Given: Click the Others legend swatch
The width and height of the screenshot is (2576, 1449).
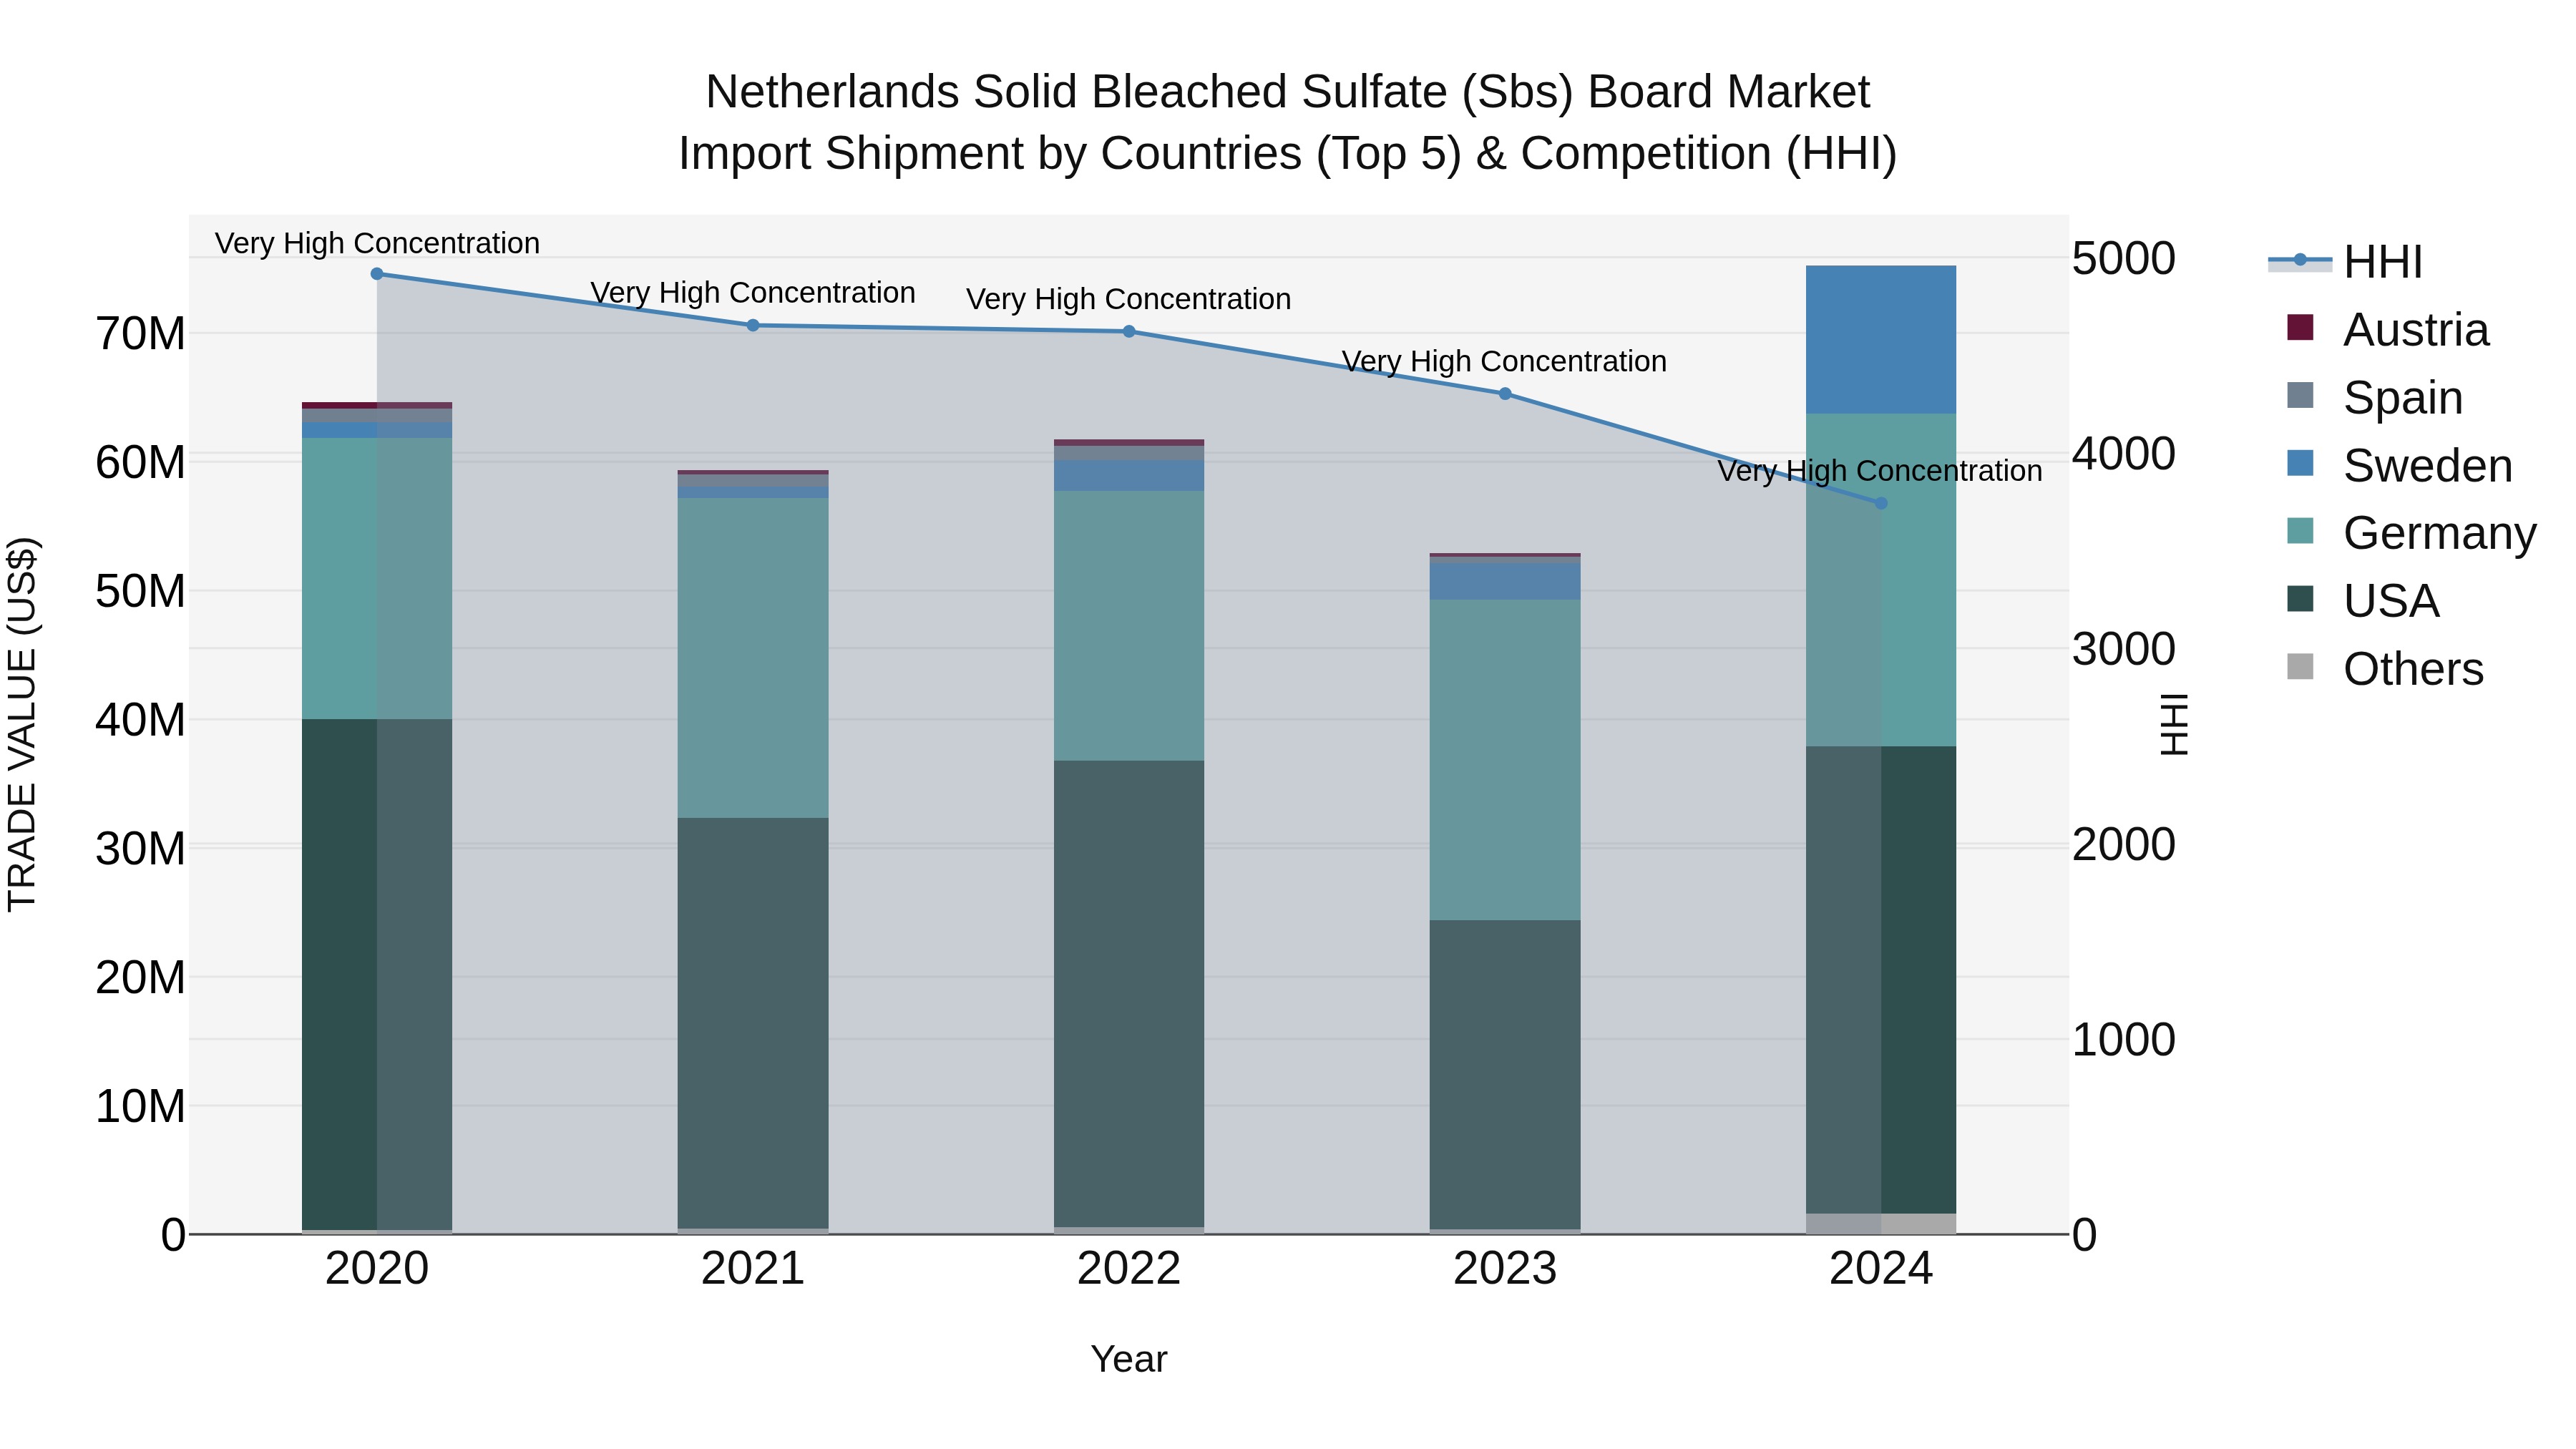Looking at the screenshot, I should pyautogui.click(x=2300, y=667).
